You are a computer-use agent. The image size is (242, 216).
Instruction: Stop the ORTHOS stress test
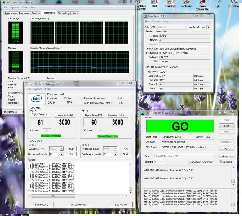pyautogui.click(x=226, y=126)
